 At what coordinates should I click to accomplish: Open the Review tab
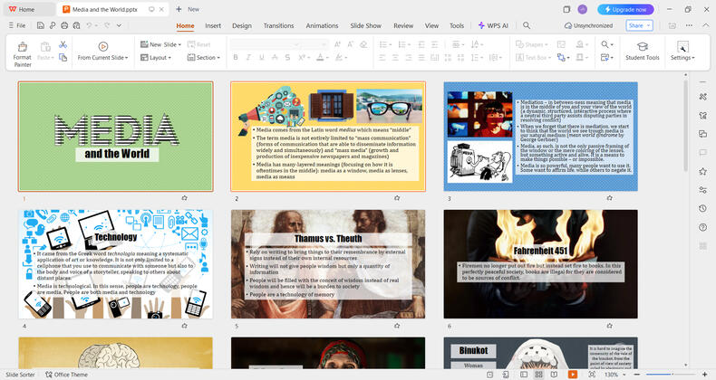[403, 25]
